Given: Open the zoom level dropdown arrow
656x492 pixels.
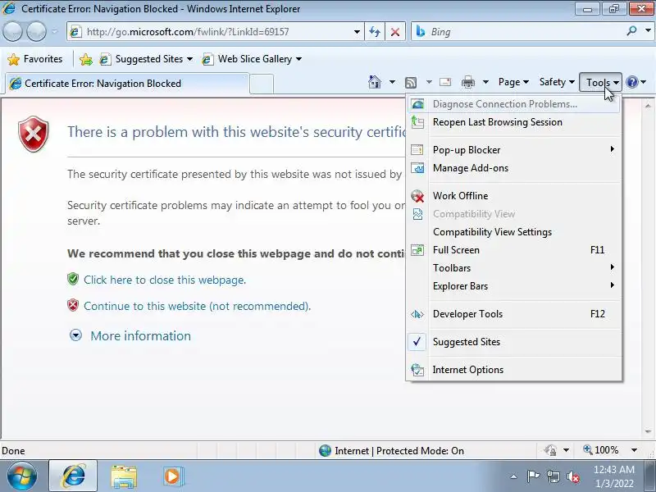Looking at the screenshot, I should point(634,450).
